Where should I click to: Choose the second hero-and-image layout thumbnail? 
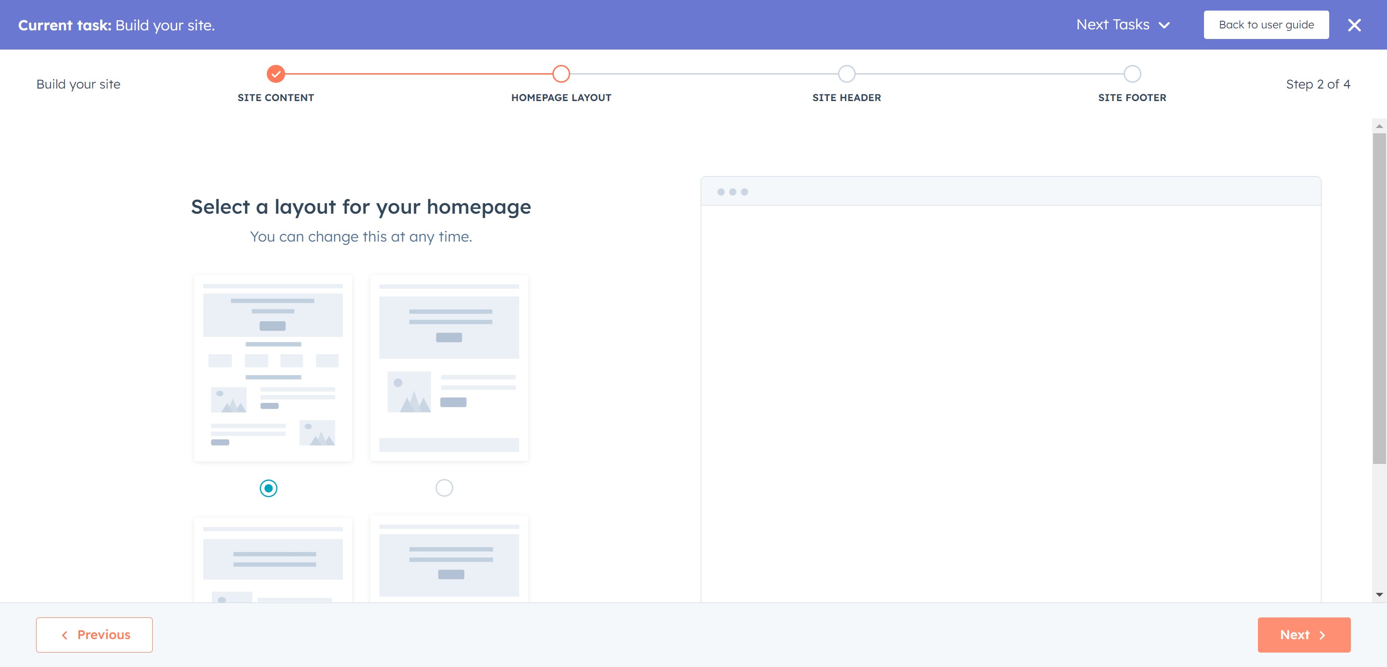[448, 368]
